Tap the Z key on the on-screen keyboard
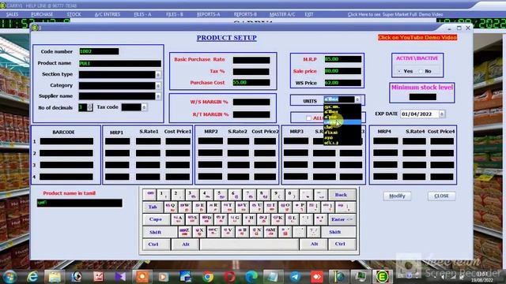The height and width of the screenshot is (284, 506). tap(184, 231)
